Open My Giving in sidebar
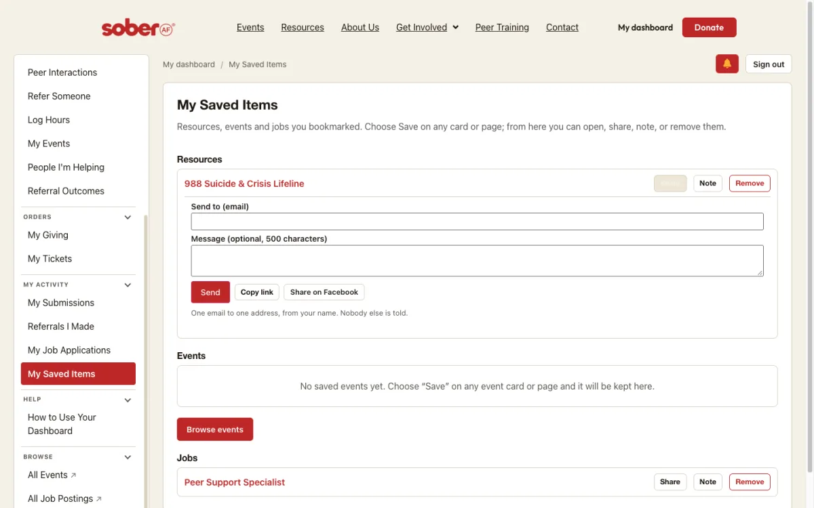The height and width of the screenshot is (508, 814). pos(78,235)
